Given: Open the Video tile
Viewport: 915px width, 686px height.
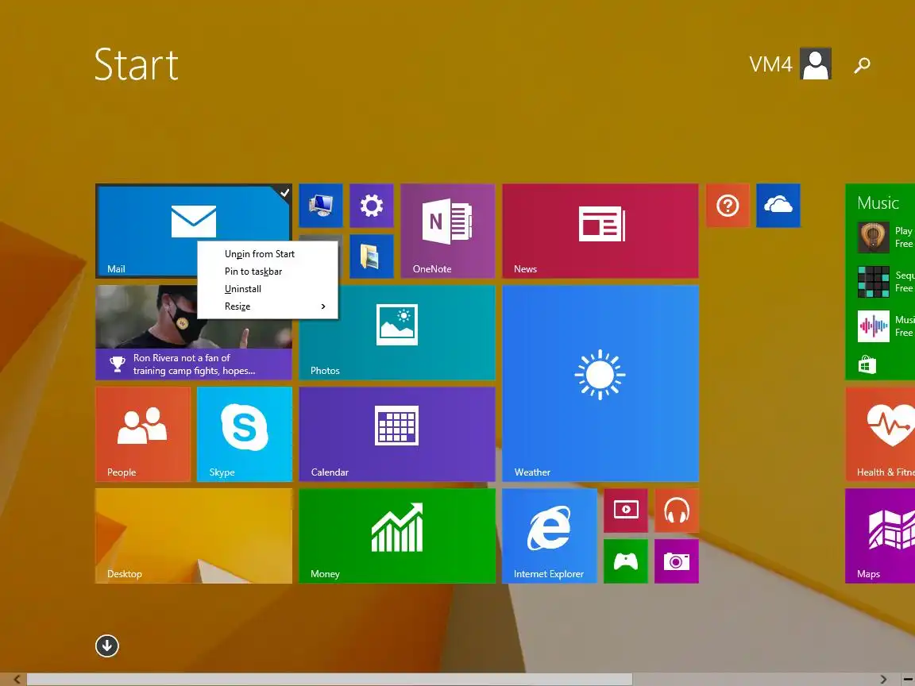Looking at the screenshot, I should (x=626, y=511).
